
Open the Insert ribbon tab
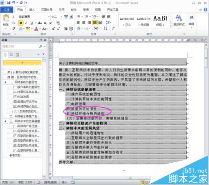pyautogui.click(x=32, y=10)
